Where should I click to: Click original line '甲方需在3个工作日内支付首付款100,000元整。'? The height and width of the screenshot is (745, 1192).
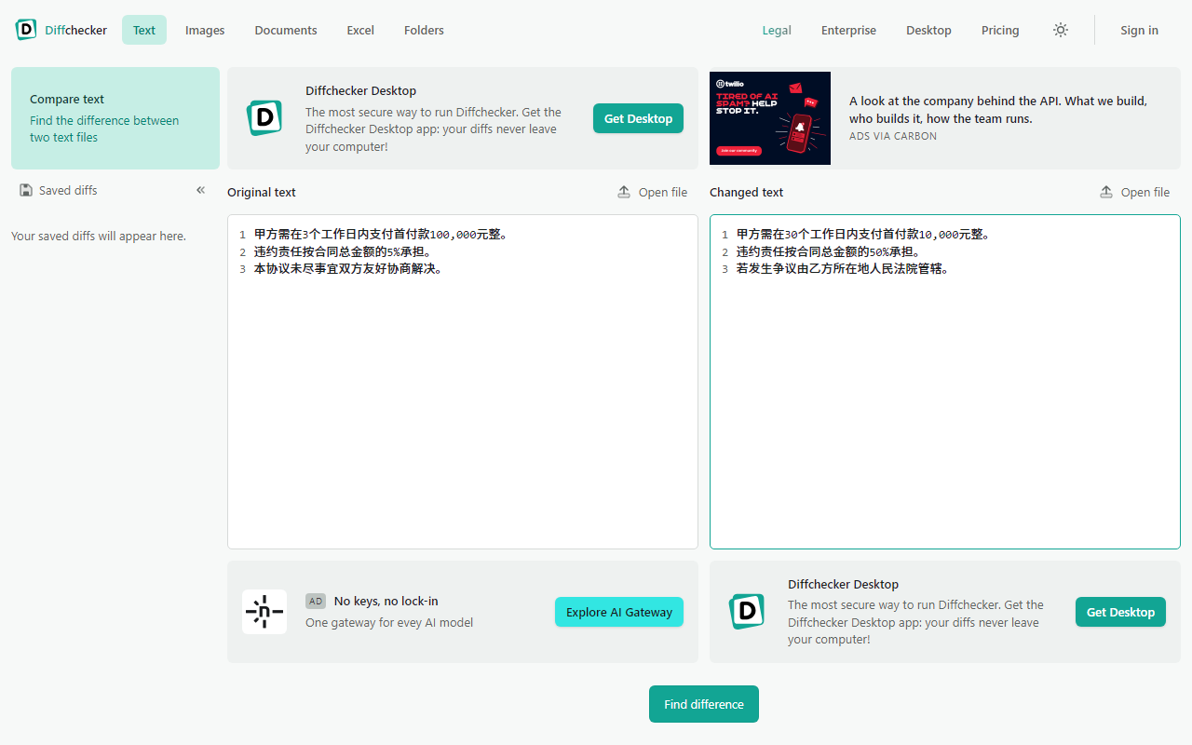tap(383, 235)
